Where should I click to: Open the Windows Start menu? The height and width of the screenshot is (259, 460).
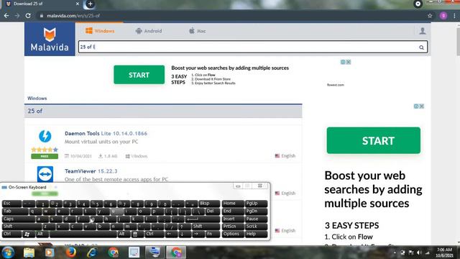[x=8, y=253]
